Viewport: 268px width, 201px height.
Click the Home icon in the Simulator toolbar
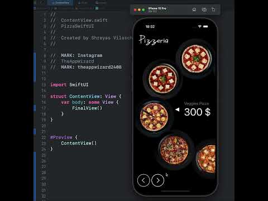pyautogui.click(x=194, y=9)
